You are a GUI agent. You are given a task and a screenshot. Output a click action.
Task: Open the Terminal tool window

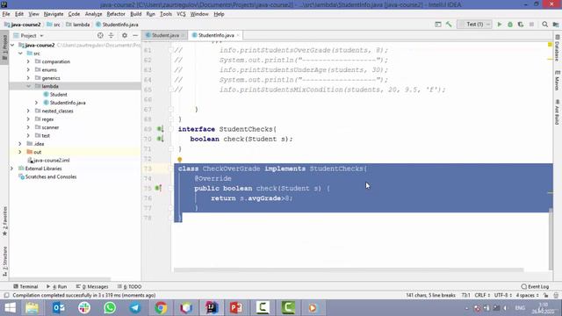25,287
